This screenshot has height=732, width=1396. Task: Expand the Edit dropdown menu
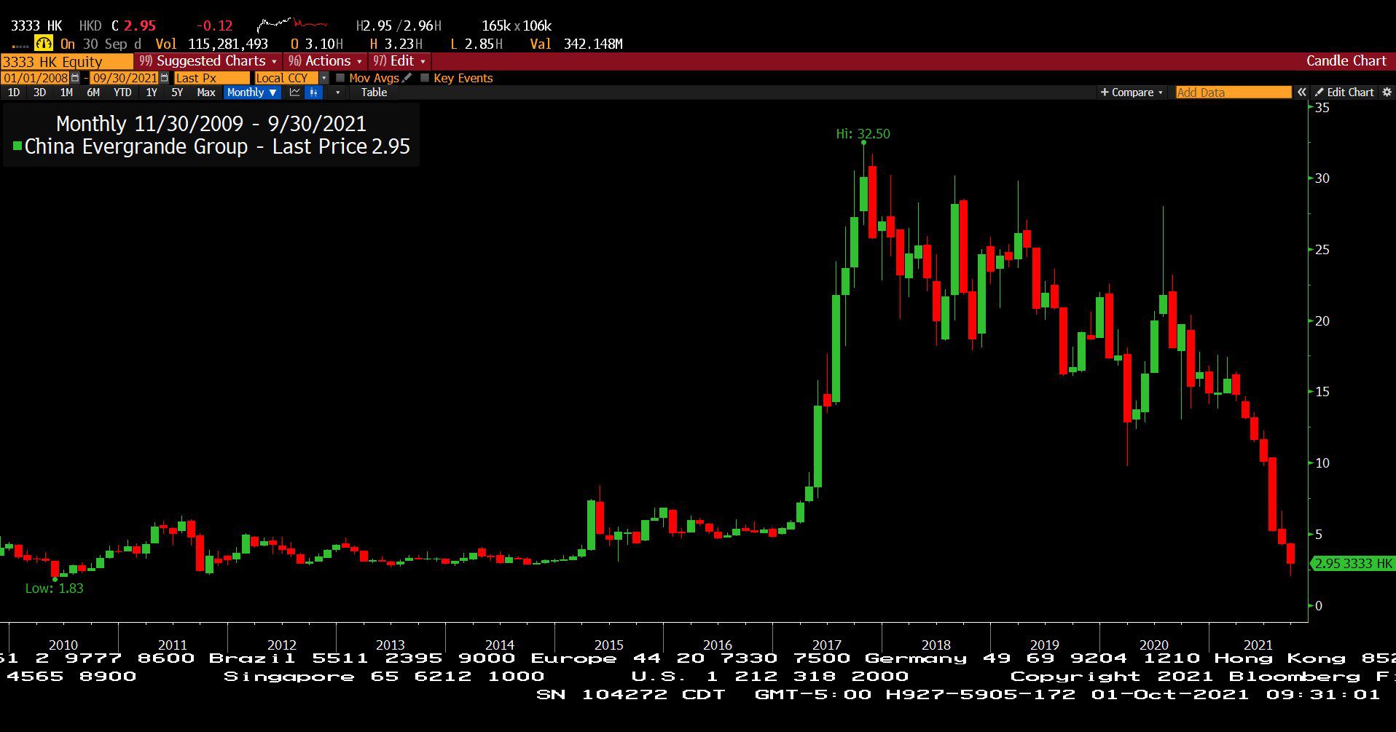(399, 61)
